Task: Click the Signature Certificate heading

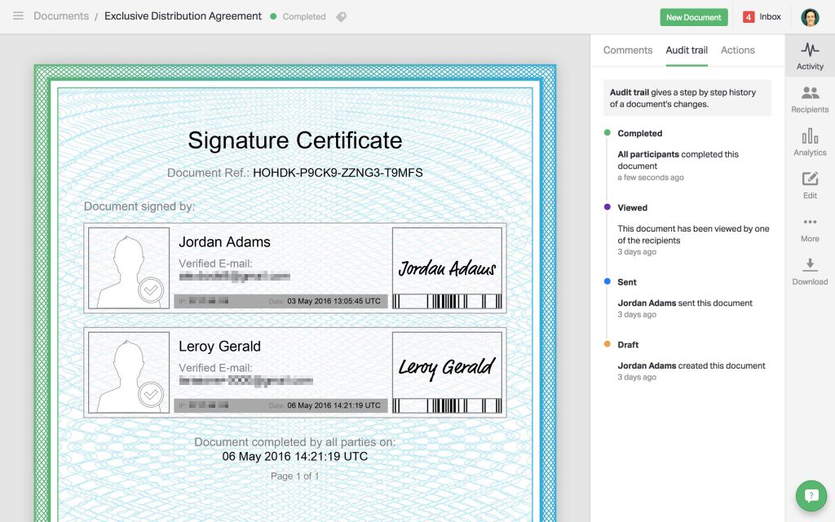Action: point(294,140)
